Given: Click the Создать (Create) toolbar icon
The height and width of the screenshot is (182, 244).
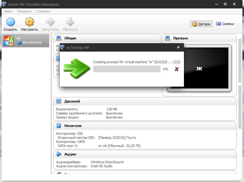Looking at the screenshot, I should pyautogui.click(x=10, y=22).
